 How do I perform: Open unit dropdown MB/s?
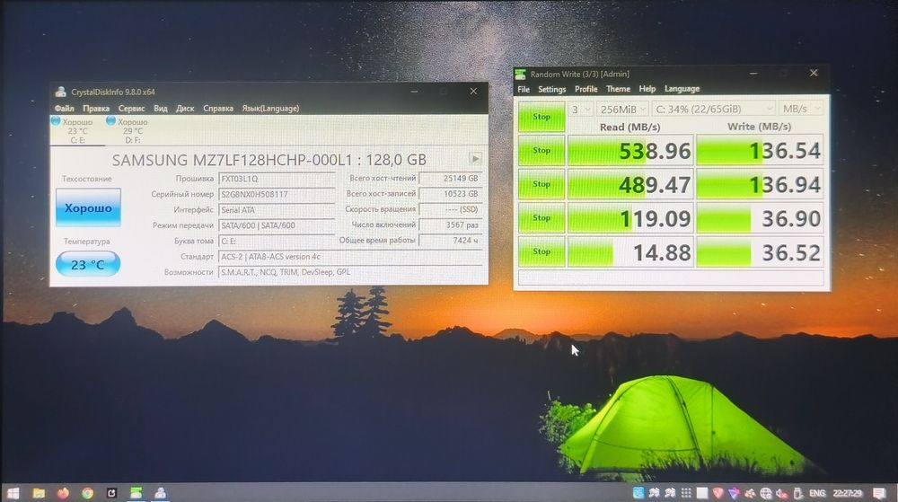[x=801, y=109]
